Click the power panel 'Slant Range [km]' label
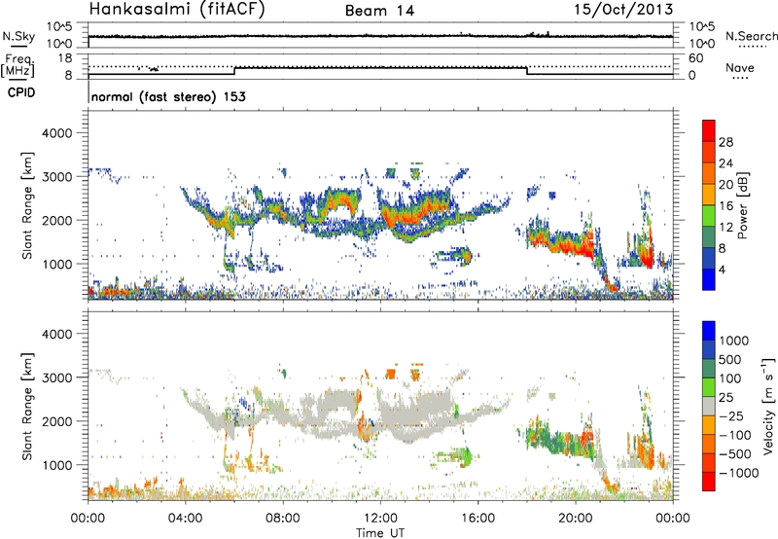This screenshot has height=539, width=778. tap(27, 205)
